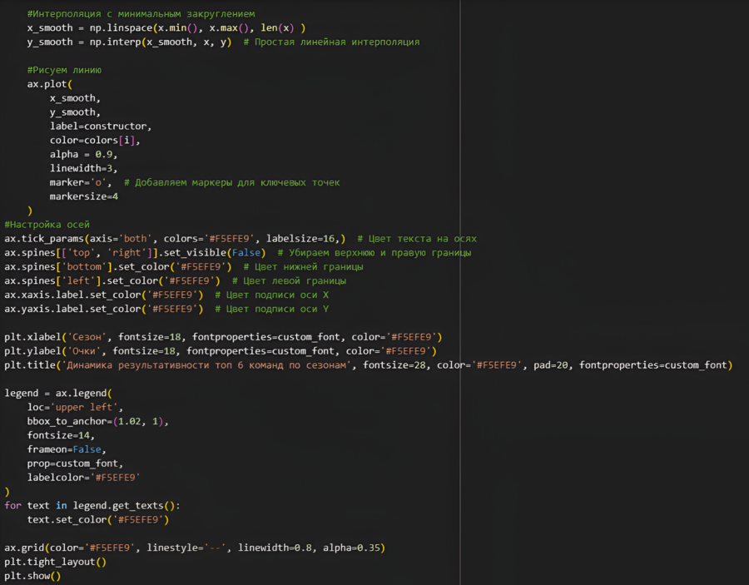This screenshot has height=585, width=749.
Task: Click the marker='o' argument
Action: (x=80, y=182)
